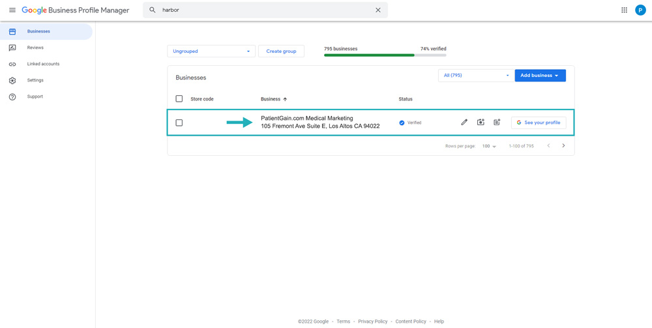Click See your profile button
Screen dimensions: 652x328
click(539, 123)
